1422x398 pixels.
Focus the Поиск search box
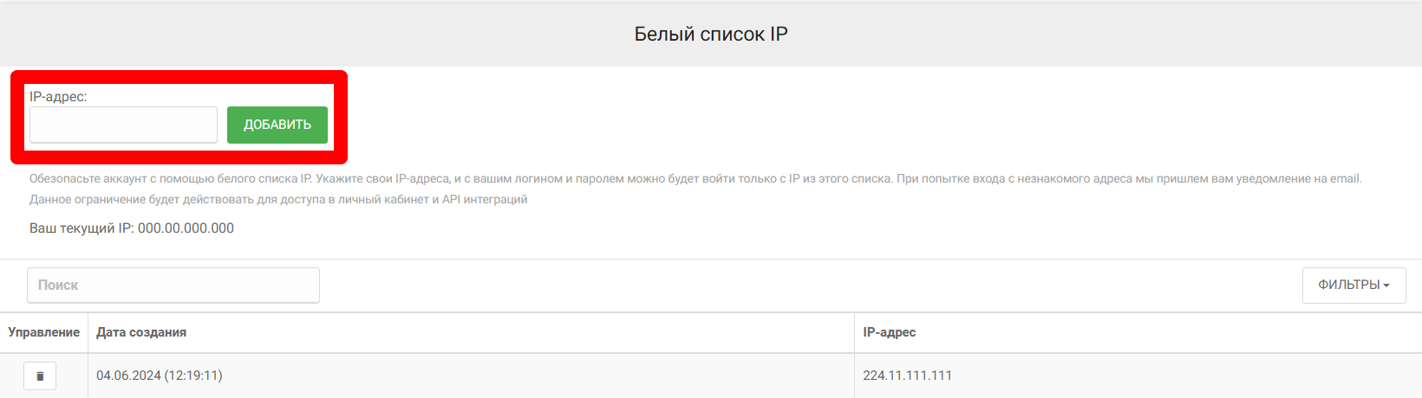tap(173, 286)
